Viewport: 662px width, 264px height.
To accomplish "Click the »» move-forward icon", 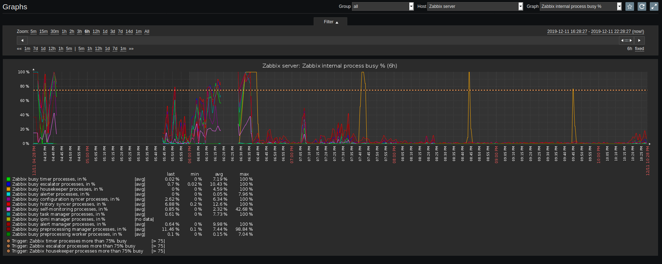I will click(131, 49).
